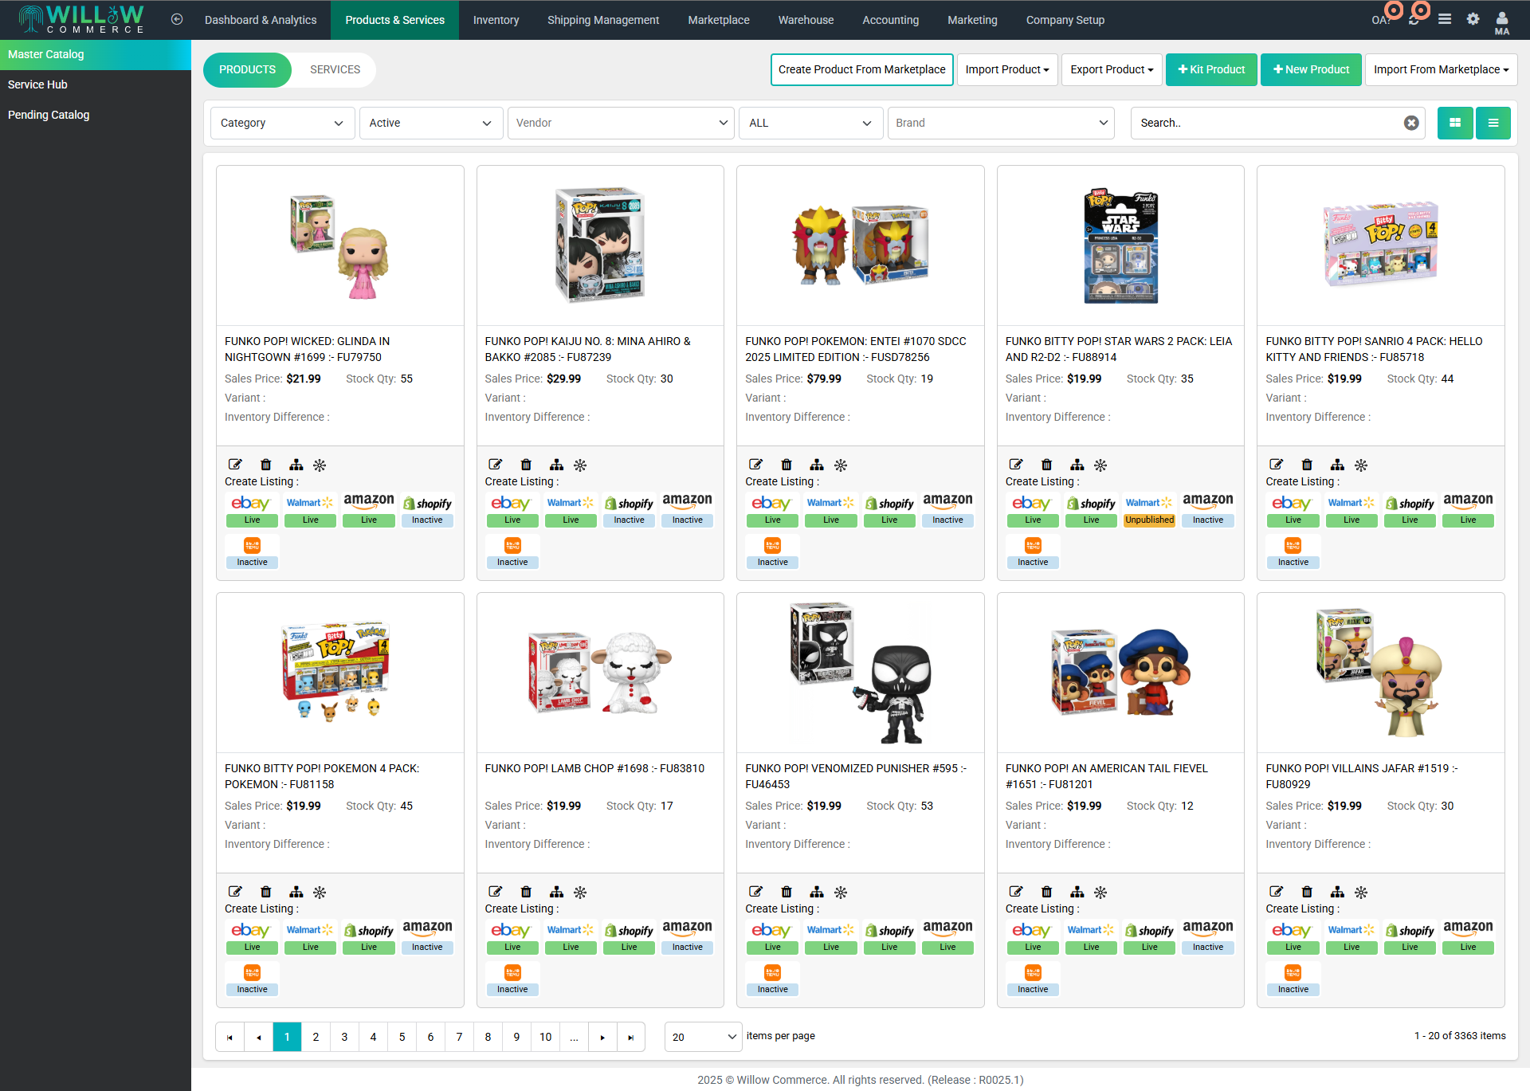Switch to list view layout
Image resolution: width=1530 pixels, height=1091 pixels.
click(x=1493, y=123)
